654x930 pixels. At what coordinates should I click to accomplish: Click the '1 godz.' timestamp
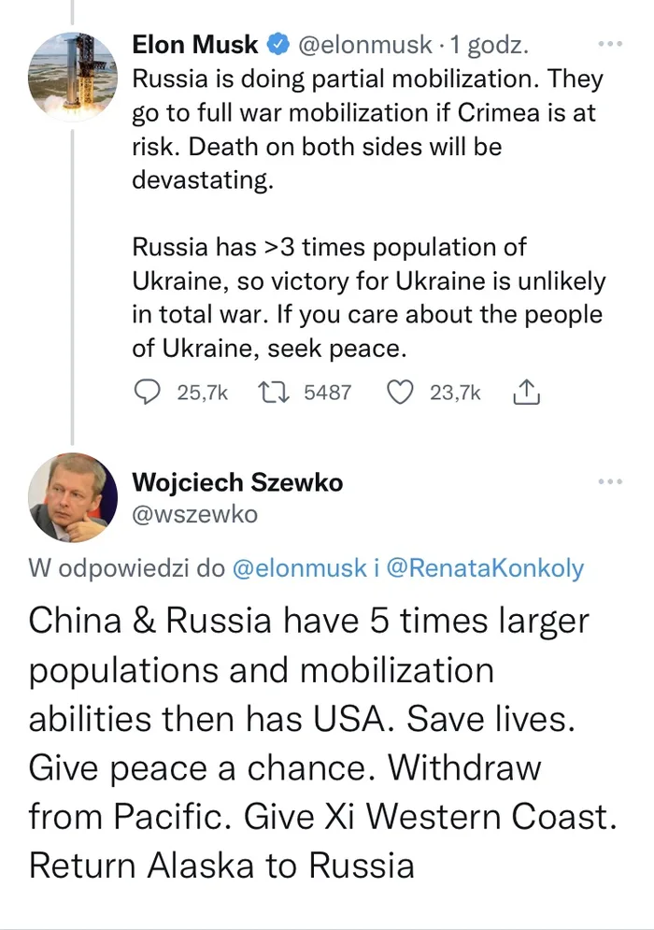[489, 45]
